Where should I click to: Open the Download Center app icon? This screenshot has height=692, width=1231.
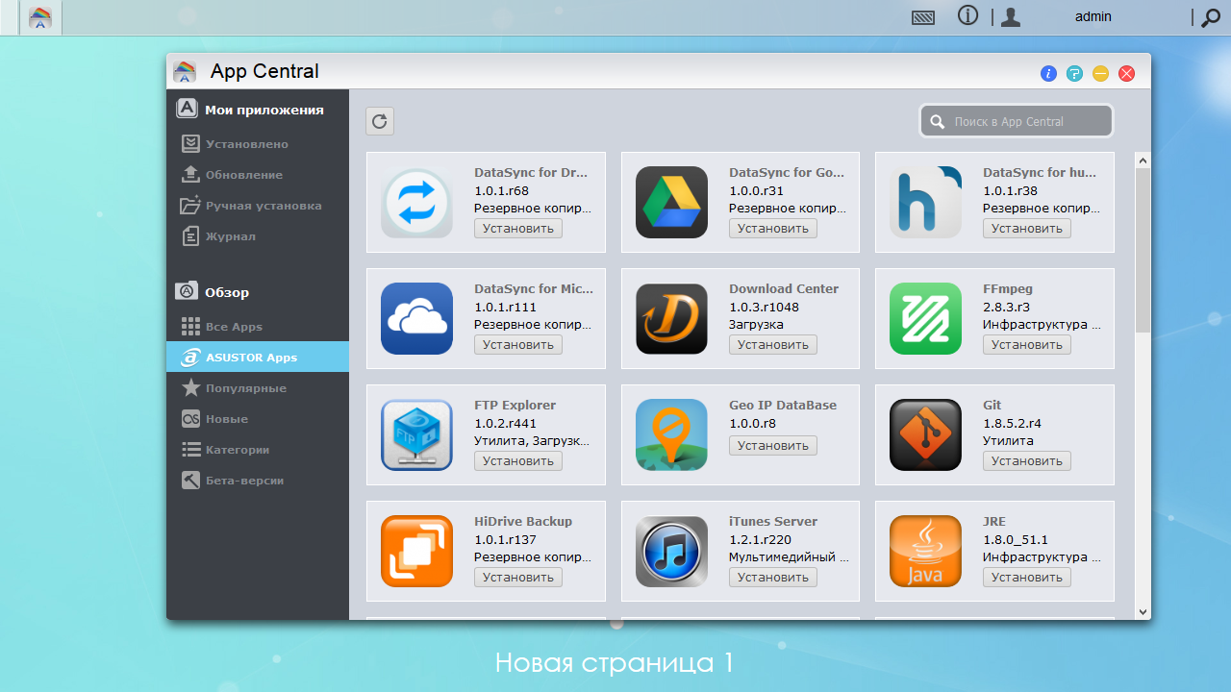coord(671,318)
